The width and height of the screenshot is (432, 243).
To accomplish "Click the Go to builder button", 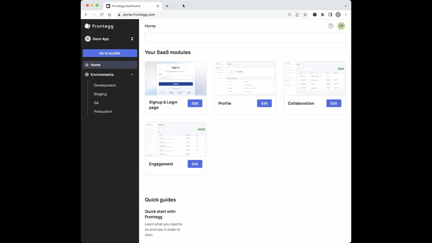I will point(110,53).
